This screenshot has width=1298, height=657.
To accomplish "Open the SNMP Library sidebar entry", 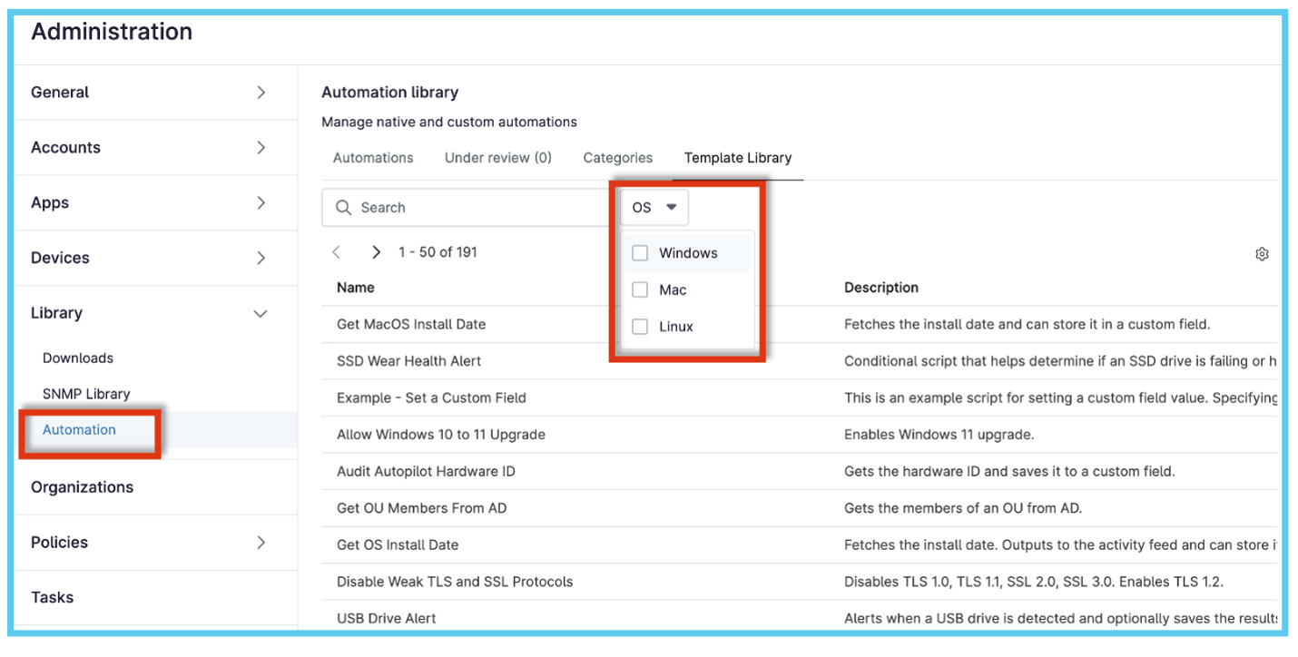I will (x=84, y=393).
